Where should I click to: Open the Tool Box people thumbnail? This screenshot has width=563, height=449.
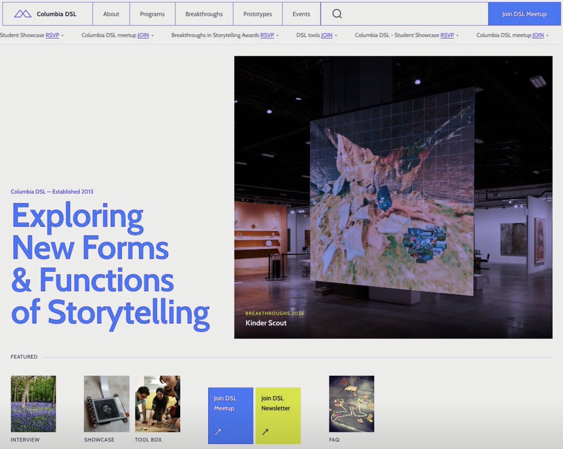[x=158, y=404]
